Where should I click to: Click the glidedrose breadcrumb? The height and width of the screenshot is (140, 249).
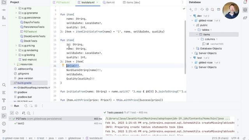pyautogui.click(x=74, y=138)
